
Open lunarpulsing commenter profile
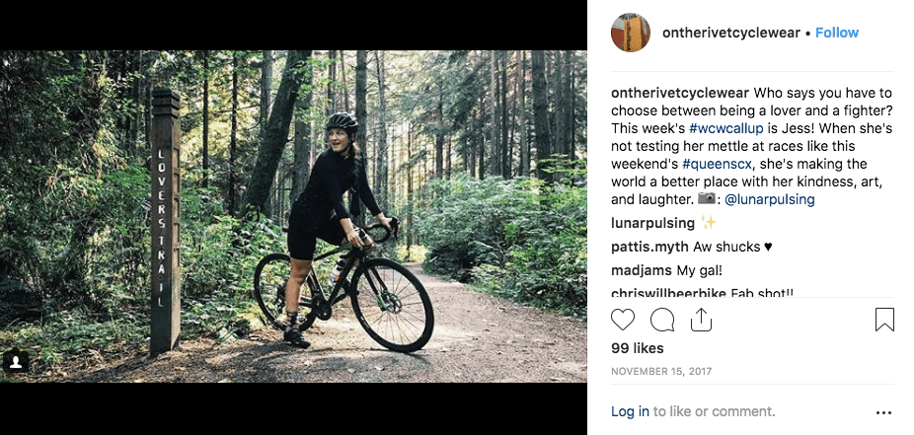(x=651, y=223)
